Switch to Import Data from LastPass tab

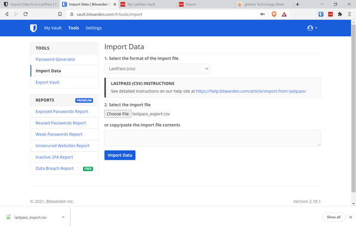click(x=30, y=4)
